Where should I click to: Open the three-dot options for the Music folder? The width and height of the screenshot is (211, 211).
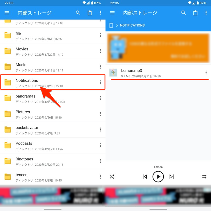click(x=100, y=67)
